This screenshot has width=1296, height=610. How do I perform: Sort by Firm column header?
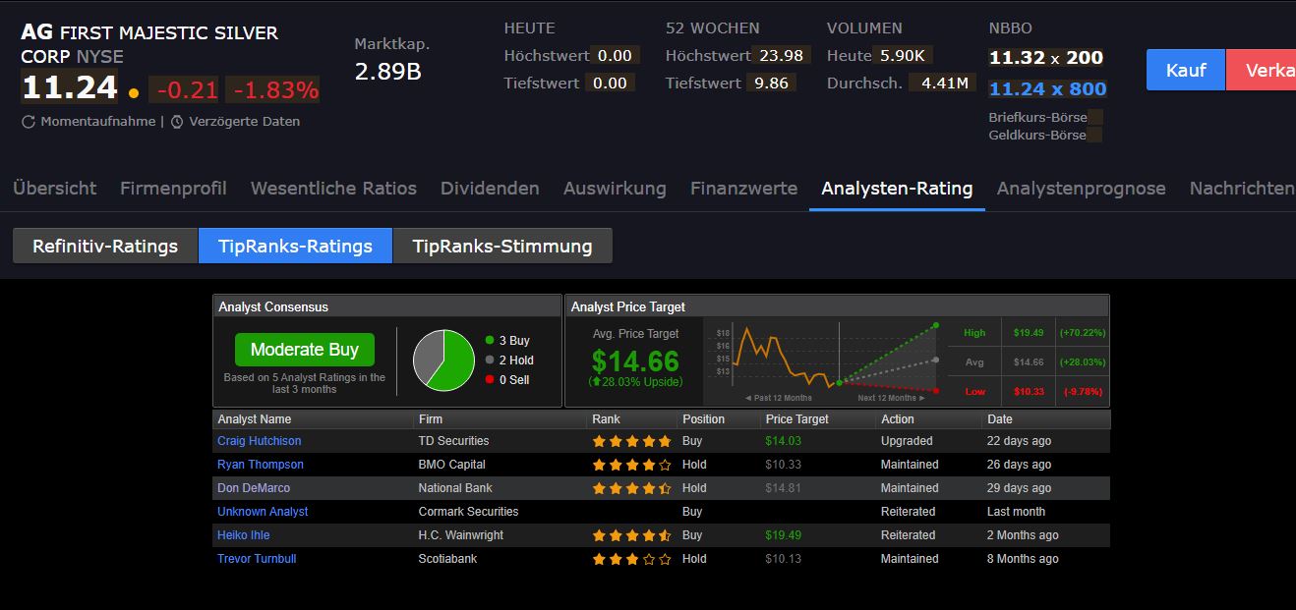[x=431, y=419]
